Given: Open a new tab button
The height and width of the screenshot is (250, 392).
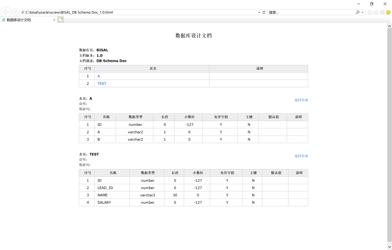Looking at the screenshot, I should 61,20.
